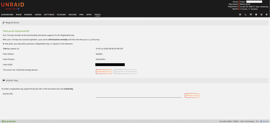Open the manual link in footer
The width and height of the screenshot is (270, 123).
[x=265, y=121]
